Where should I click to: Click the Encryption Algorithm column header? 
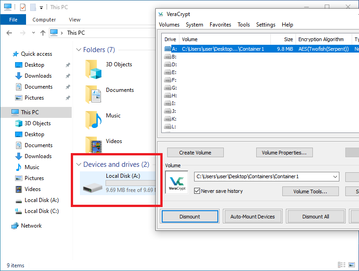pyautogui.click(x=324, y=39)
